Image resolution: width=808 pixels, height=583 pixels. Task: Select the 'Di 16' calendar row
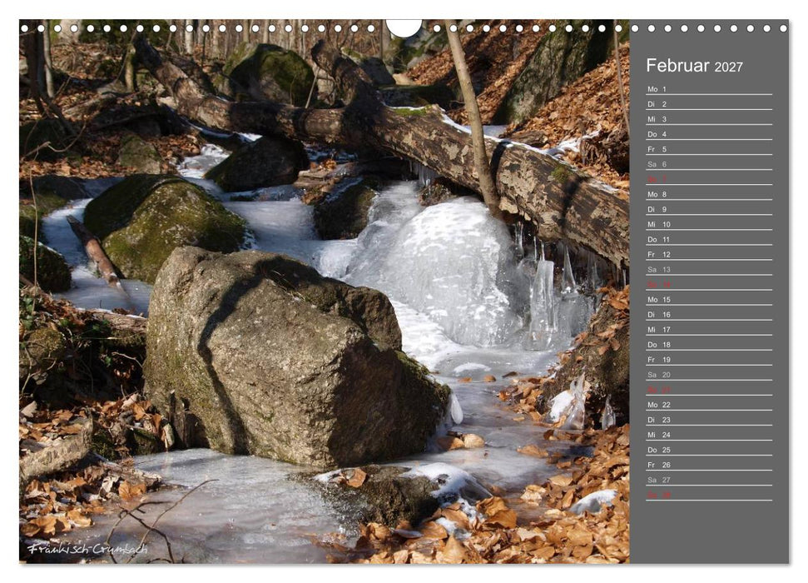point(709,314)
